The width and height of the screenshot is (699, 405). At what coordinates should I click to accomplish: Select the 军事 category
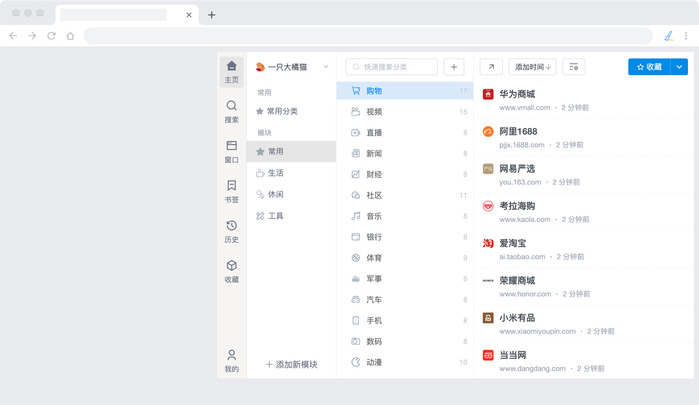(405, 279)
